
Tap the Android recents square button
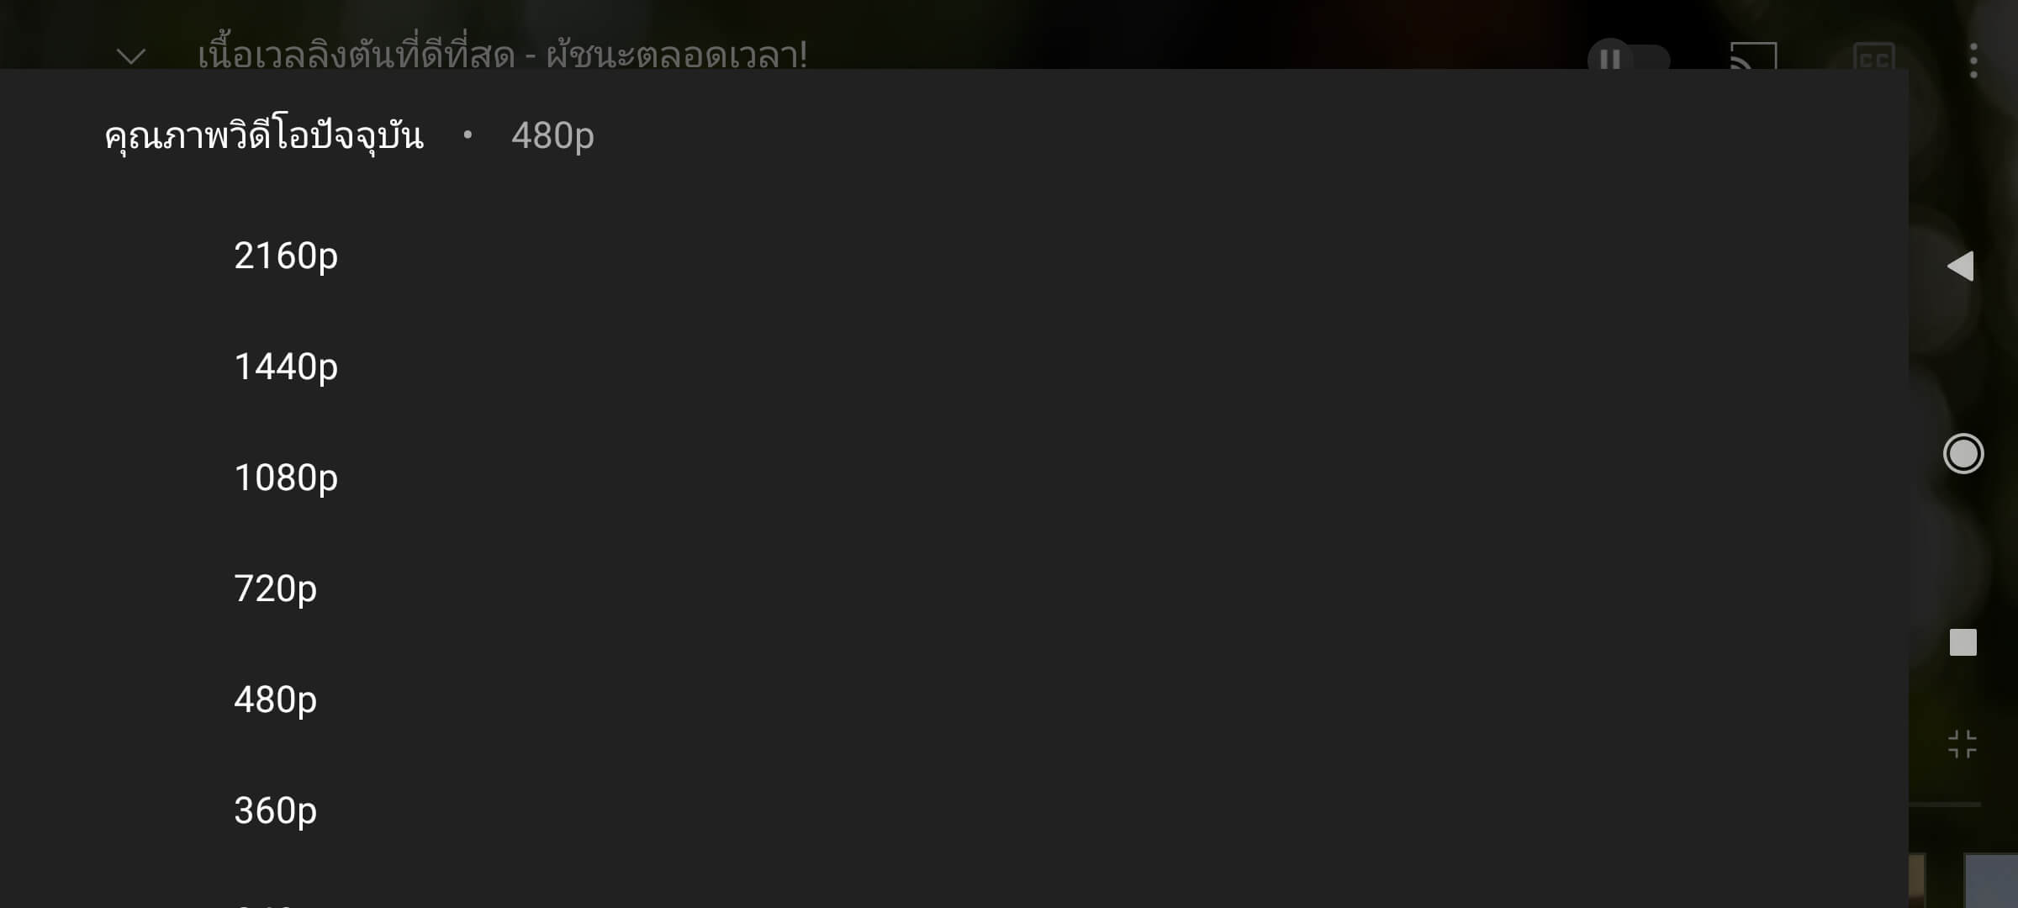[1963, 642]
